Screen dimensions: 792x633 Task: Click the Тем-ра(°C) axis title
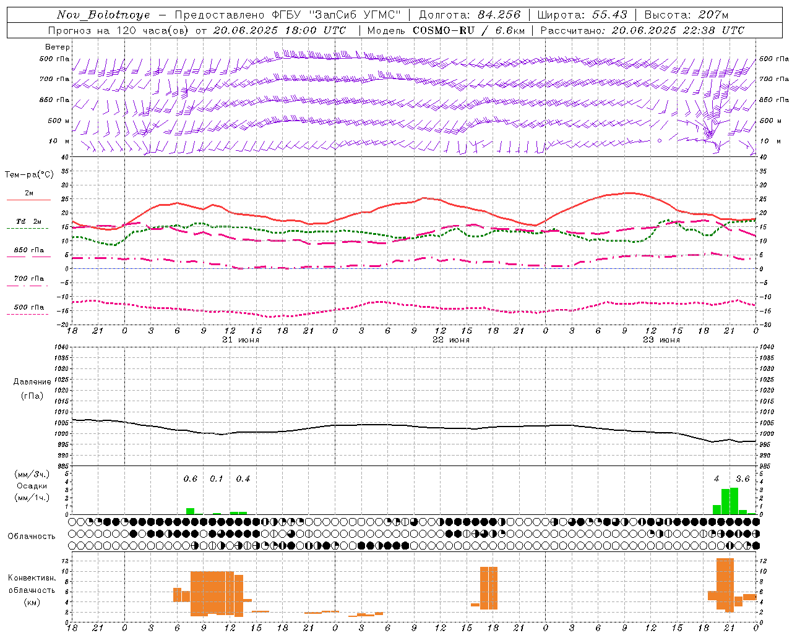(29, 175)
